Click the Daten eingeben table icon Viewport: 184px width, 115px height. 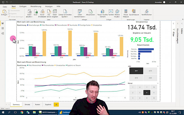(55, 12)
